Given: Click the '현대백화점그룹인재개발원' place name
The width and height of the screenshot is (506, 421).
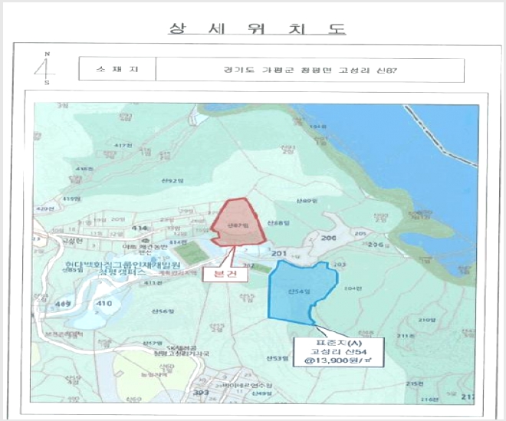Looking at the screenshot, I should coord(121,265).
